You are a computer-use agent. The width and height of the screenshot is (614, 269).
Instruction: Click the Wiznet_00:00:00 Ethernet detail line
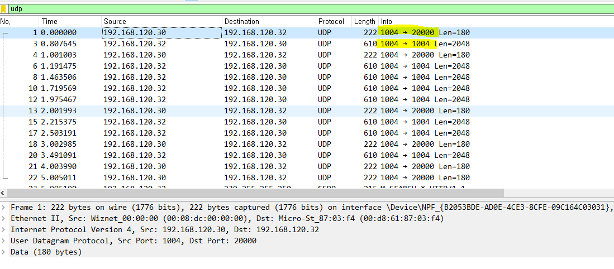click(227, 218)
